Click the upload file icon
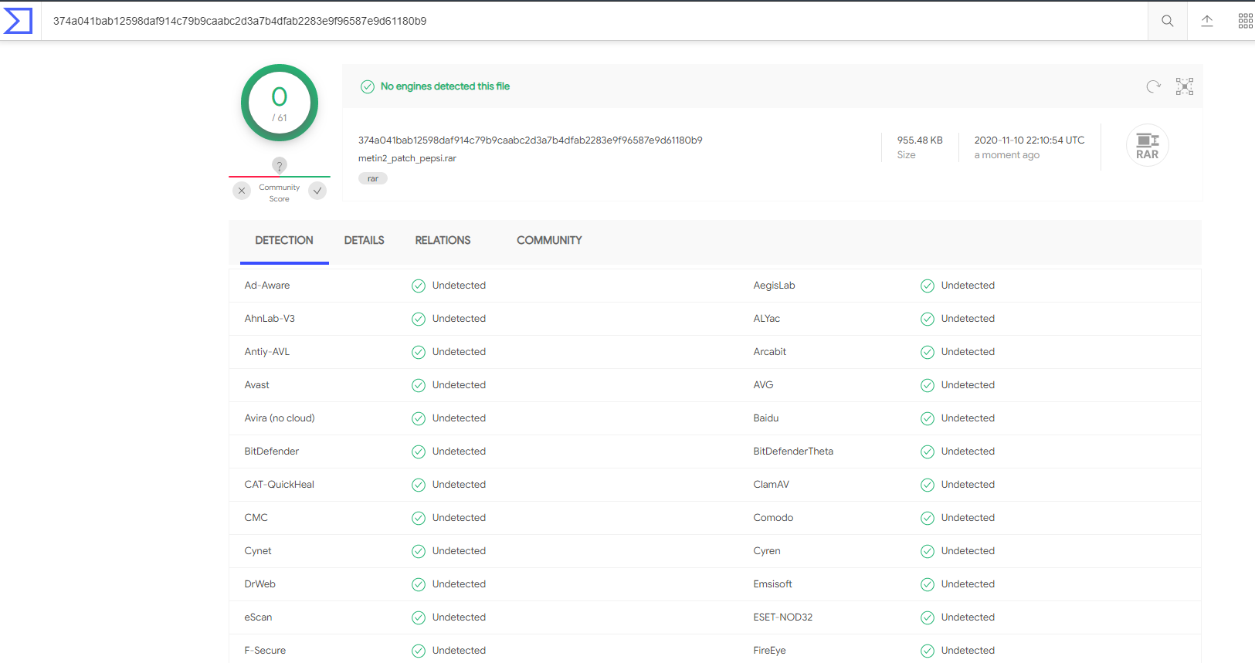The width and height of the screenshot is (1255, 663). tap(1207, 21)
